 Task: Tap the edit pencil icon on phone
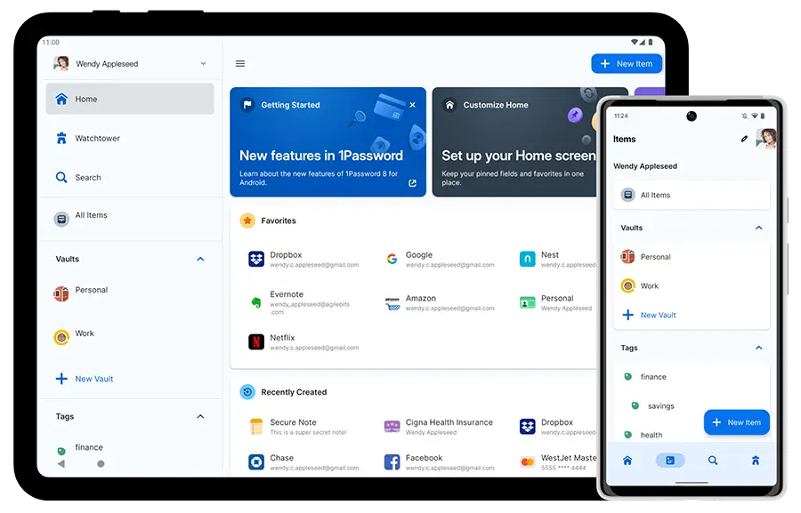tap(744, 139)
